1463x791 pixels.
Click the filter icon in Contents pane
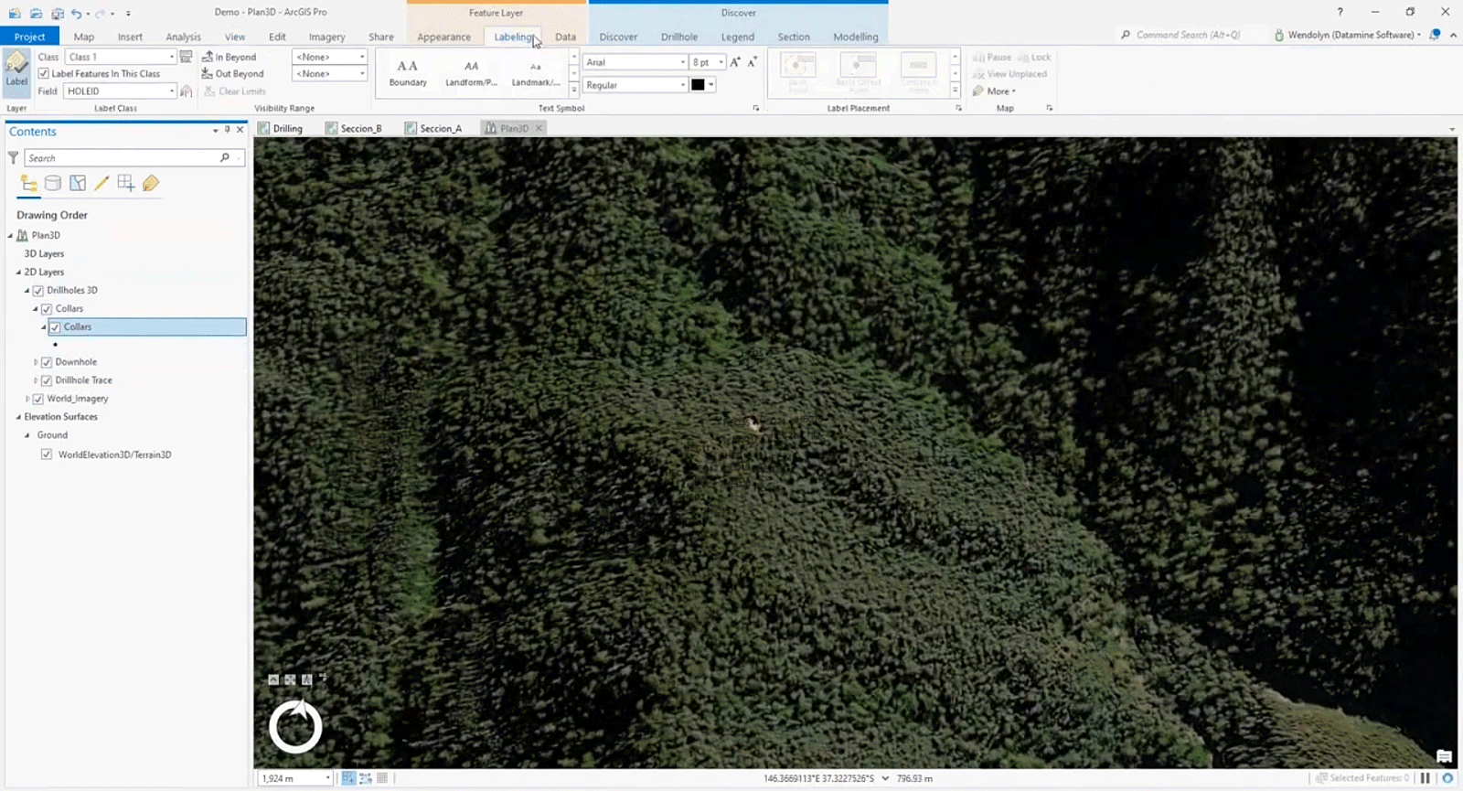pos(13,158)
